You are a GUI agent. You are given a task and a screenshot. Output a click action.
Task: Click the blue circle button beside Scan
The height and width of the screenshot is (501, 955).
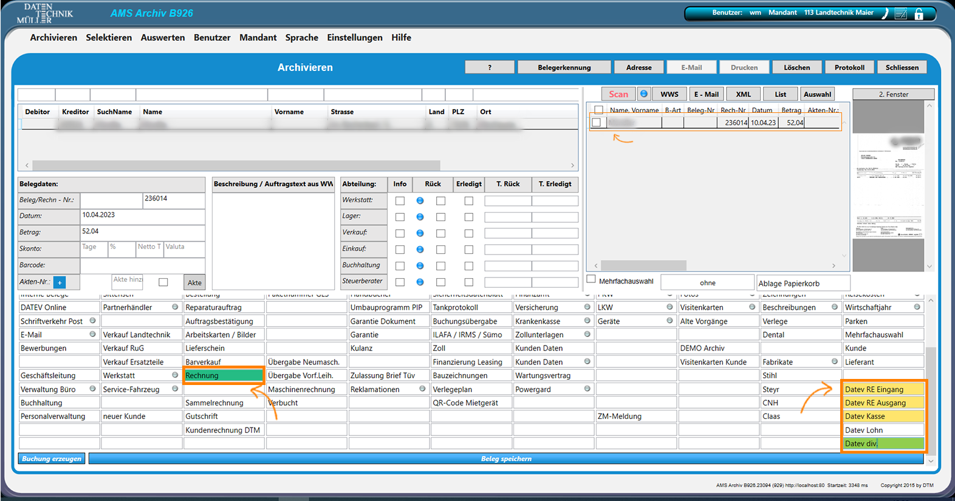pyautogui.click(x=644, y=94)
